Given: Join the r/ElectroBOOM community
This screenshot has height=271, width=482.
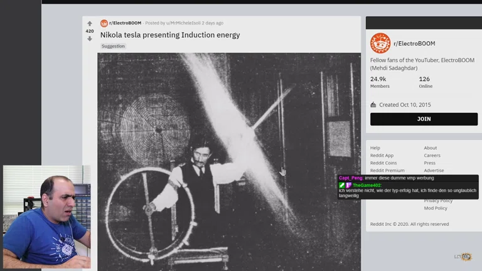Looking at the screenshot, I should point(424,119).
